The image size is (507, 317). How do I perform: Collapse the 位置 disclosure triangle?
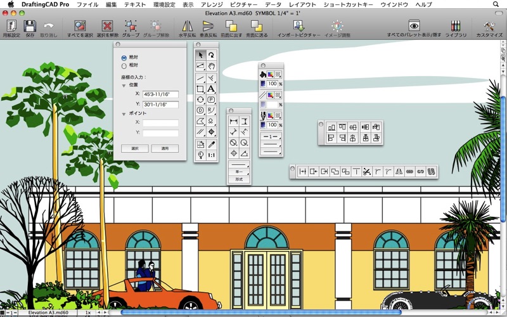pos(124,85)
